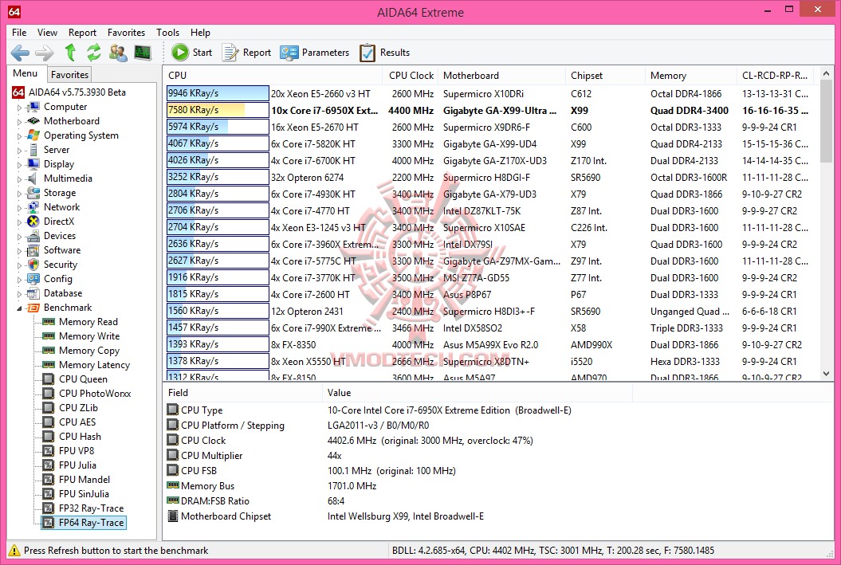The width and height of the screenshot is (841, 565).
Task: Open the Report toolbar button
Action: (247, 53)
